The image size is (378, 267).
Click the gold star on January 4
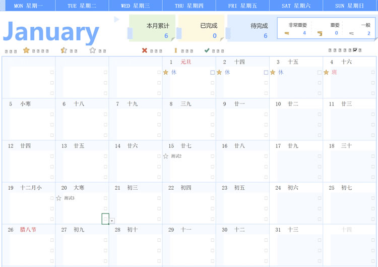pyautogui.click(x=326, y=72)
